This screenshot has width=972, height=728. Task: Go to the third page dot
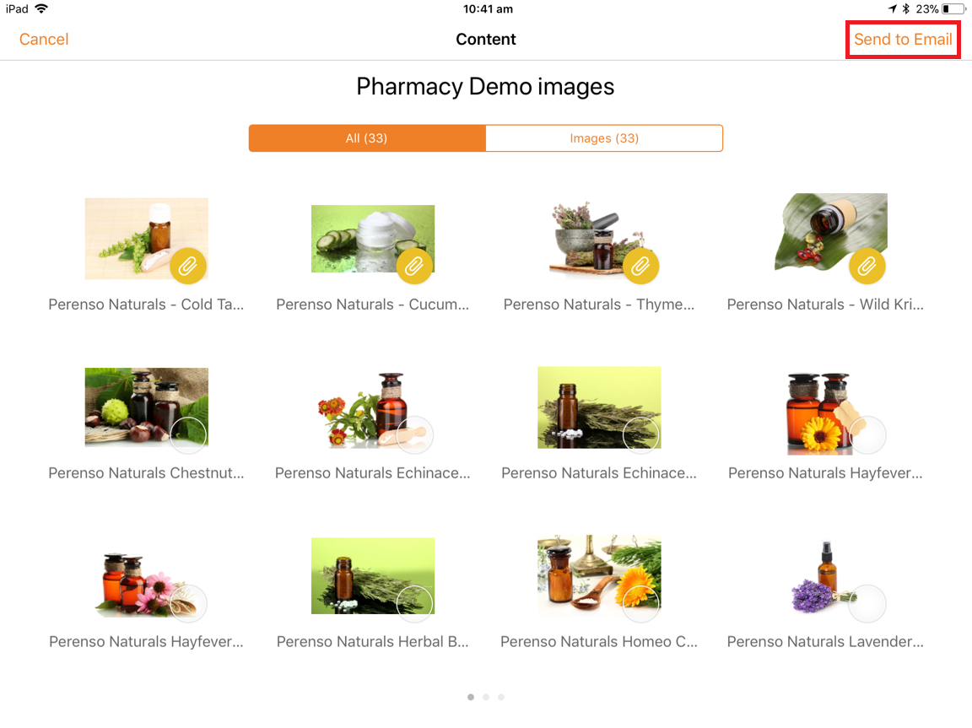501,697
